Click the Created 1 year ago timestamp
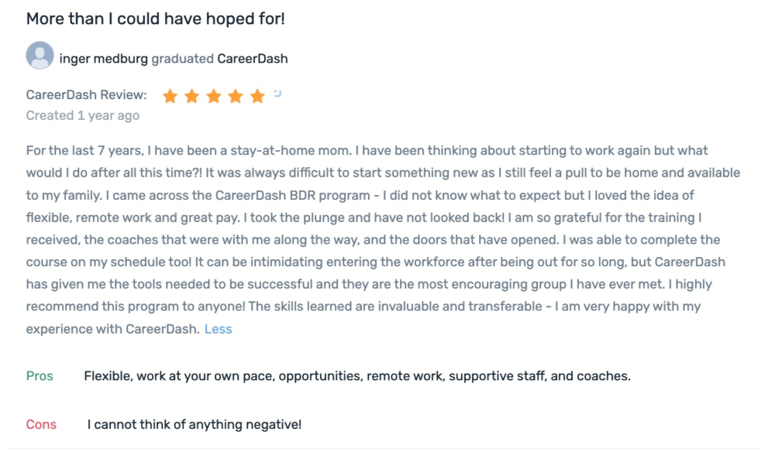Screen dimensions: 775x452 83,115
